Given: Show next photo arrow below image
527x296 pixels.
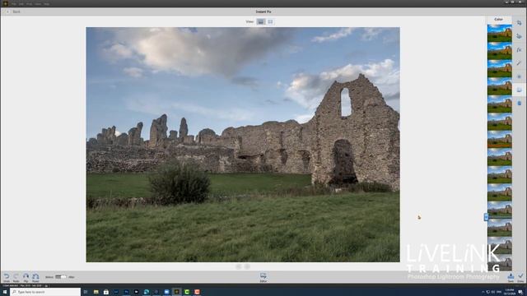Looking at the screenshot, I should tap(247, 266).
